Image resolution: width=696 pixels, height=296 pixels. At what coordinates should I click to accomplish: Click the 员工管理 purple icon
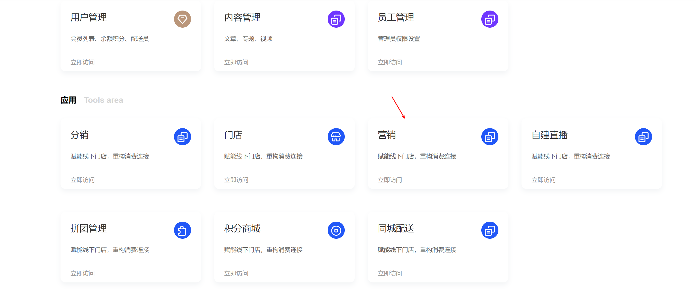pos(490,19)
